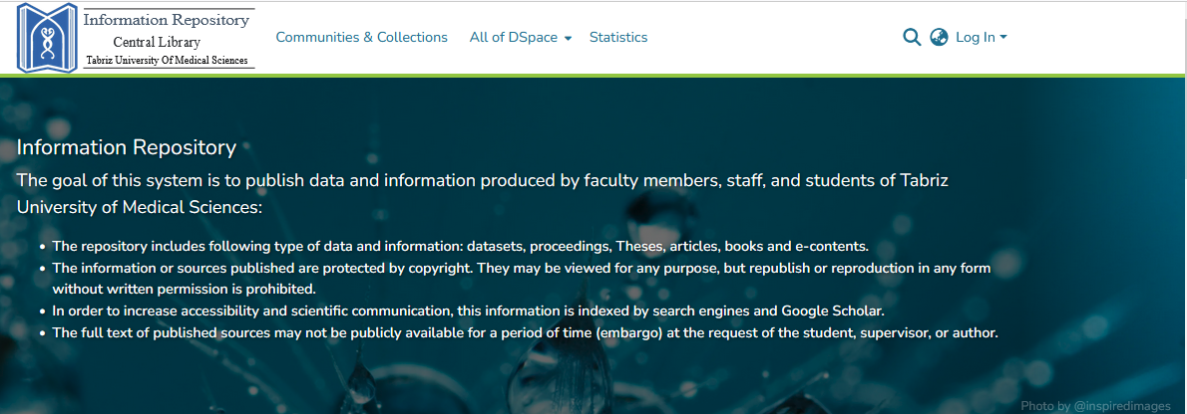Click the Information Repository main heading
This screenshot has width=1187, height=414.
tap(127, 148)
